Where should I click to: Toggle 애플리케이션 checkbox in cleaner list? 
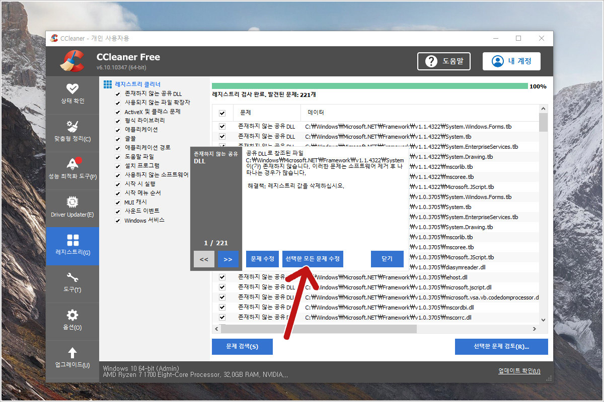tap(117, 130)
